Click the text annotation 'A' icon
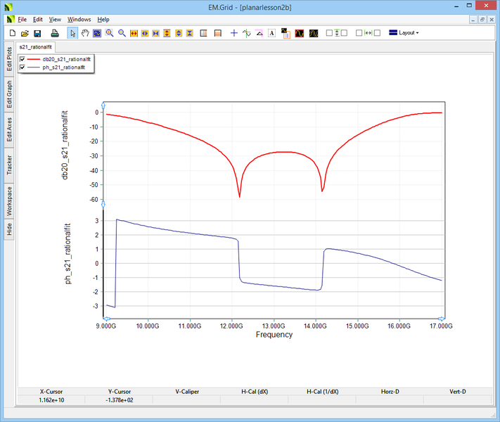The height and width of the screenshot is (422, 500). coord(271,33)
